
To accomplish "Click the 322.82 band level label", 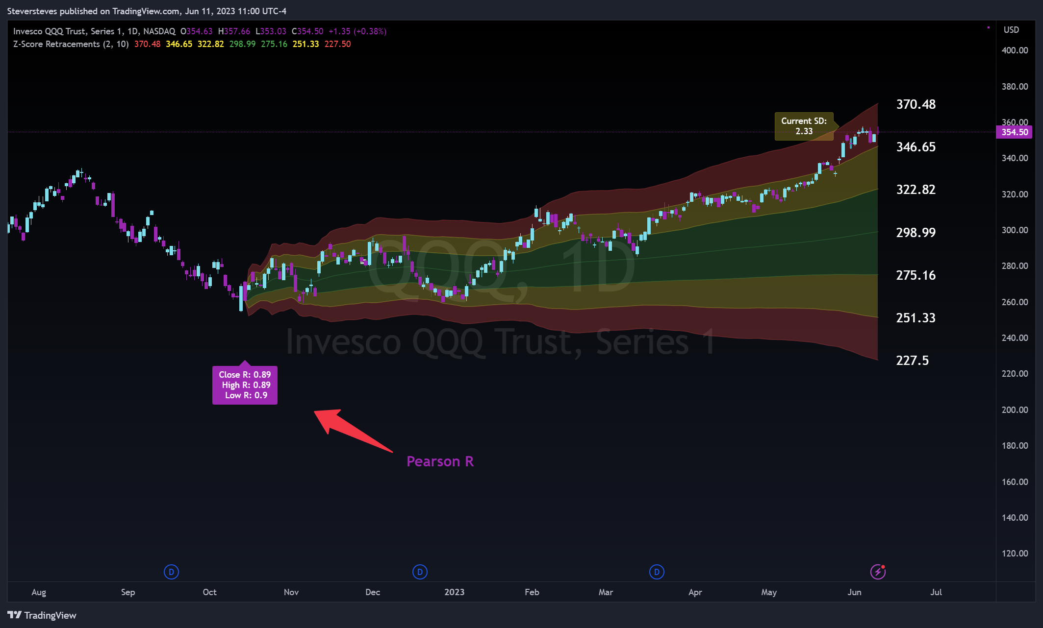I will point(916,190).
